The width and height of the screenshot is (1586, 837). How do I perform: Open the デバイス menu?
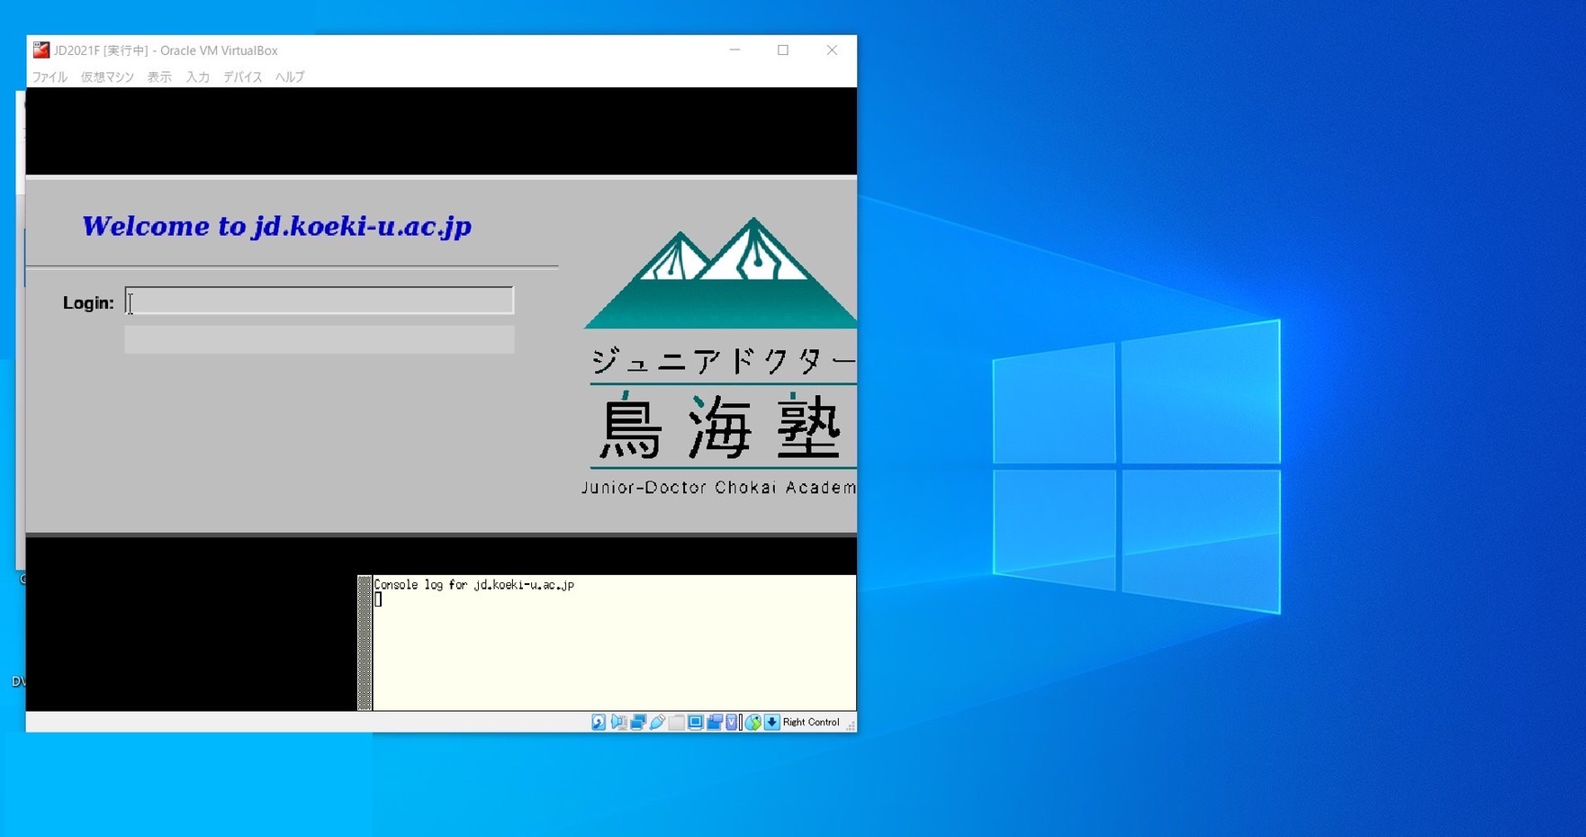pyautogui.click(x=242, y=77)
